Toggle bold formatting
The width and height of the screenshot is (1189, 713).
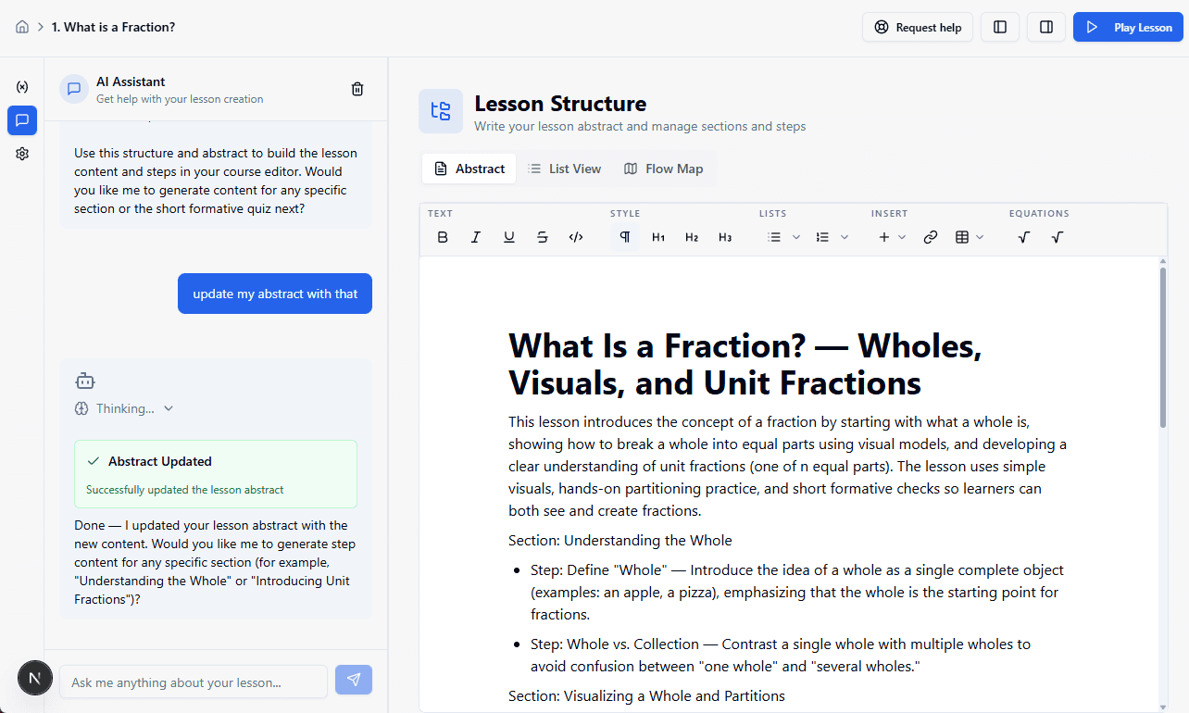pos(443,236)
